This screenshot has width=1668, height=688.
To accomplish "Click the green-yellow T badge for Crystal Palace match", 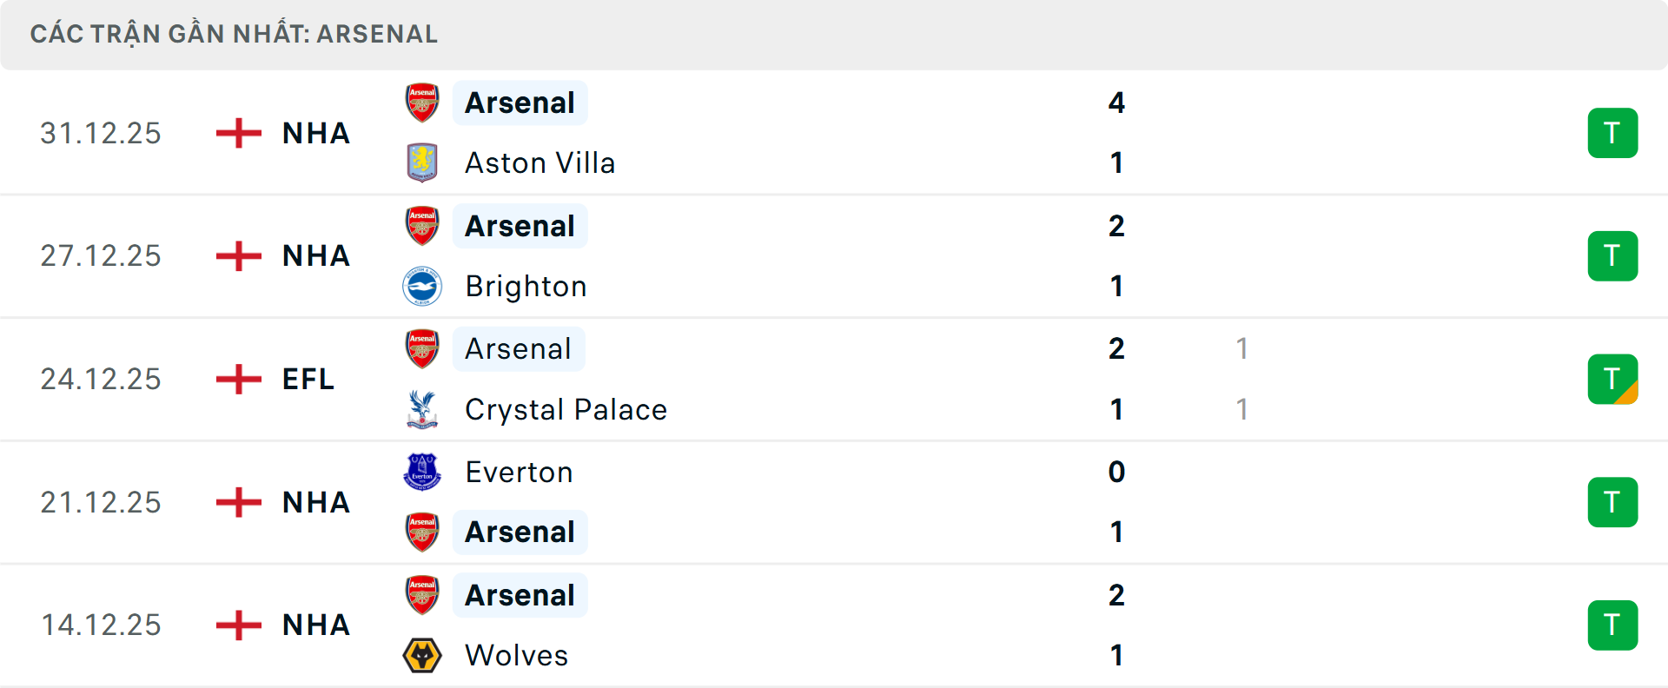I will coord(1613,379).
